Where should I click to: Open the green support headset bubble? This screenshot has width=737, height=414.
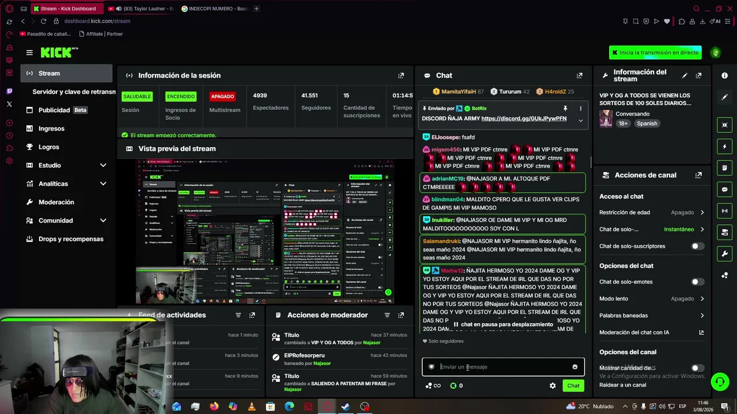coord(720,381)
